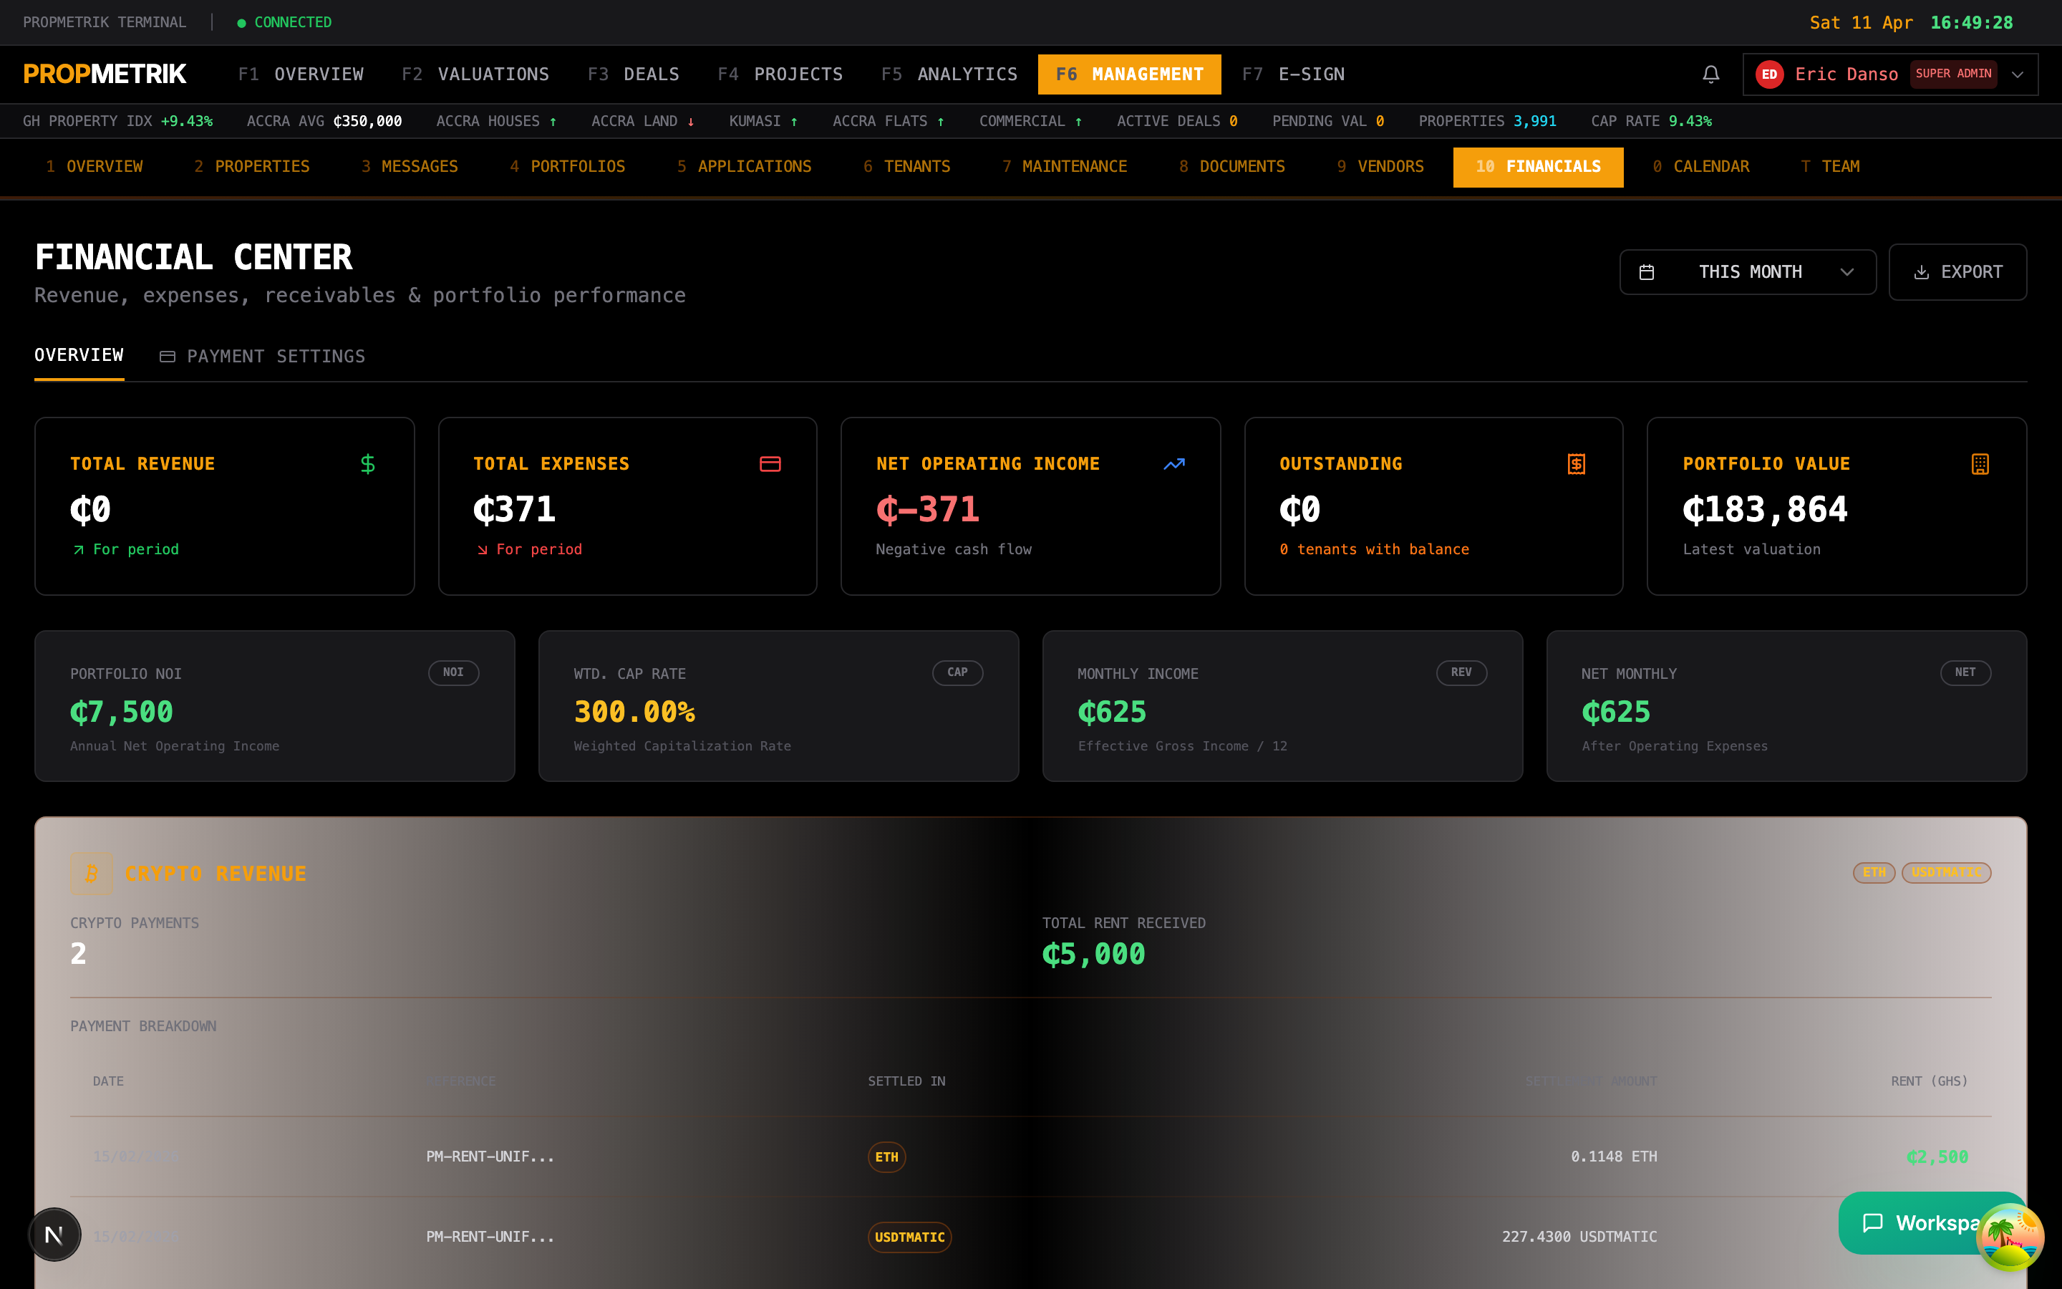Click the ETH tag in Crypto Revenue header

pyautogui.click(x=1874, y=872)
